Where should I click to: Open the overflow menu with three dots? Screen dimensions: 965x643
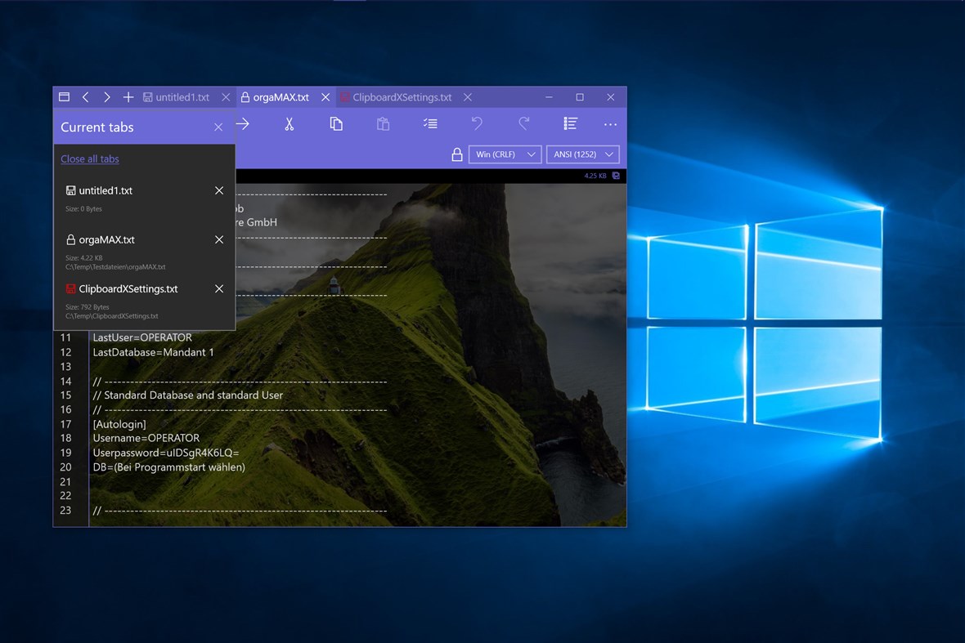610,123
